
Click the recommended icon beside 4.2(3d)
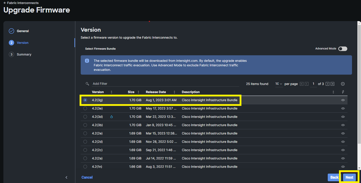pyautogui.click(x=112, y=116)
